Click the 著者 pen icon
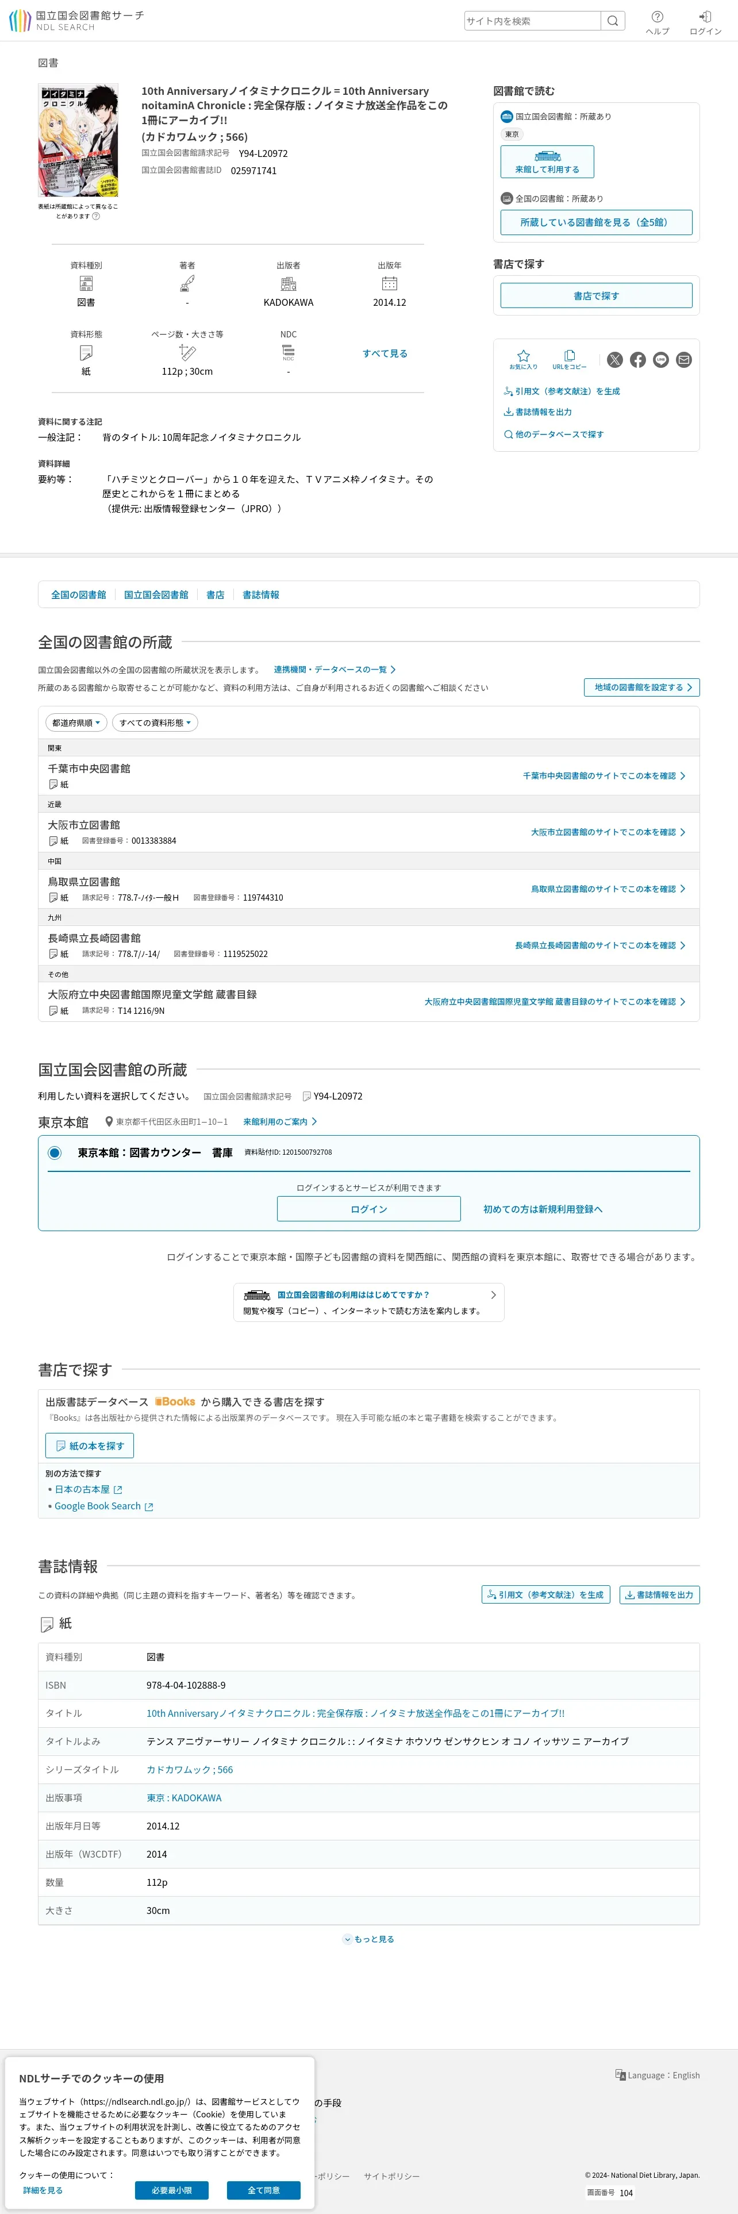 187,283
